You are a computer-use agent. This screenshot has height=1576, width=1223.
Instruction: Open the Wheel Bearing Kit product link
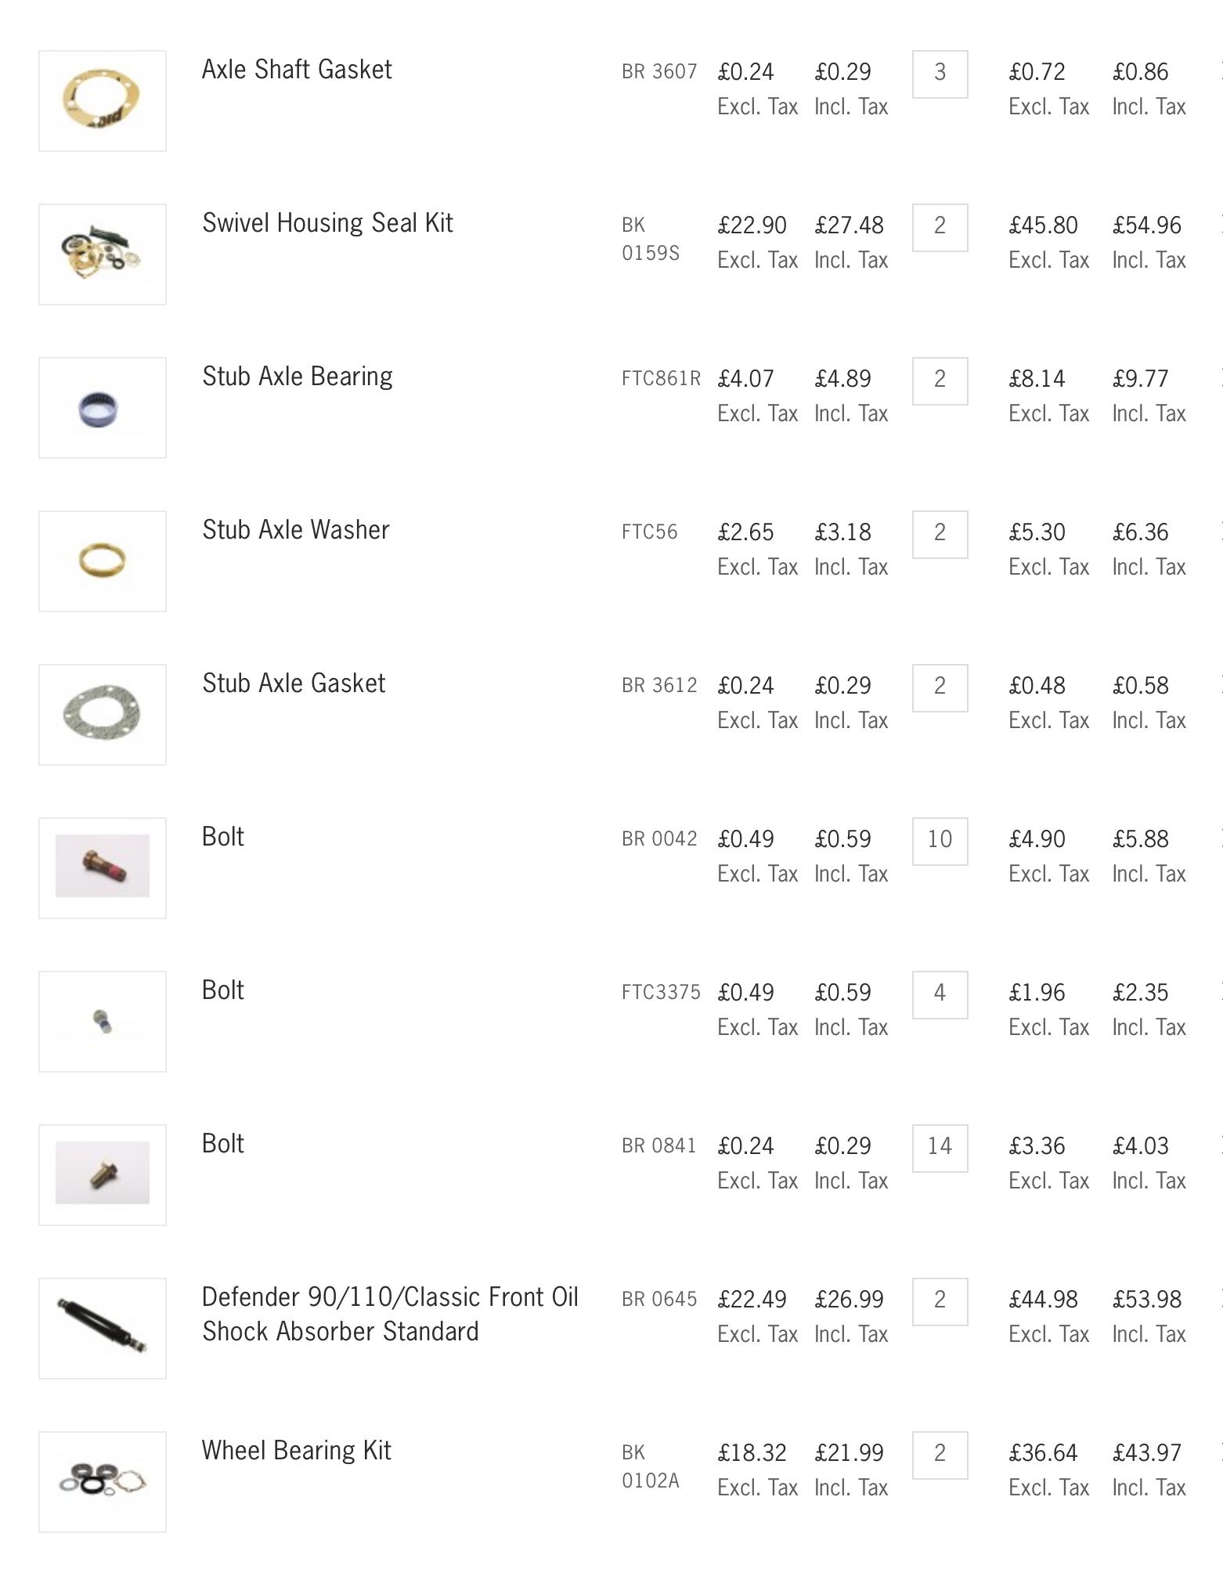(x=296, y=1451)
